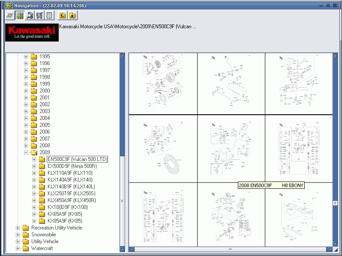Click the first grey parts-list toolbar icon
The width and height of the screenshot is (342, 256).
click(x=10, y=15)
